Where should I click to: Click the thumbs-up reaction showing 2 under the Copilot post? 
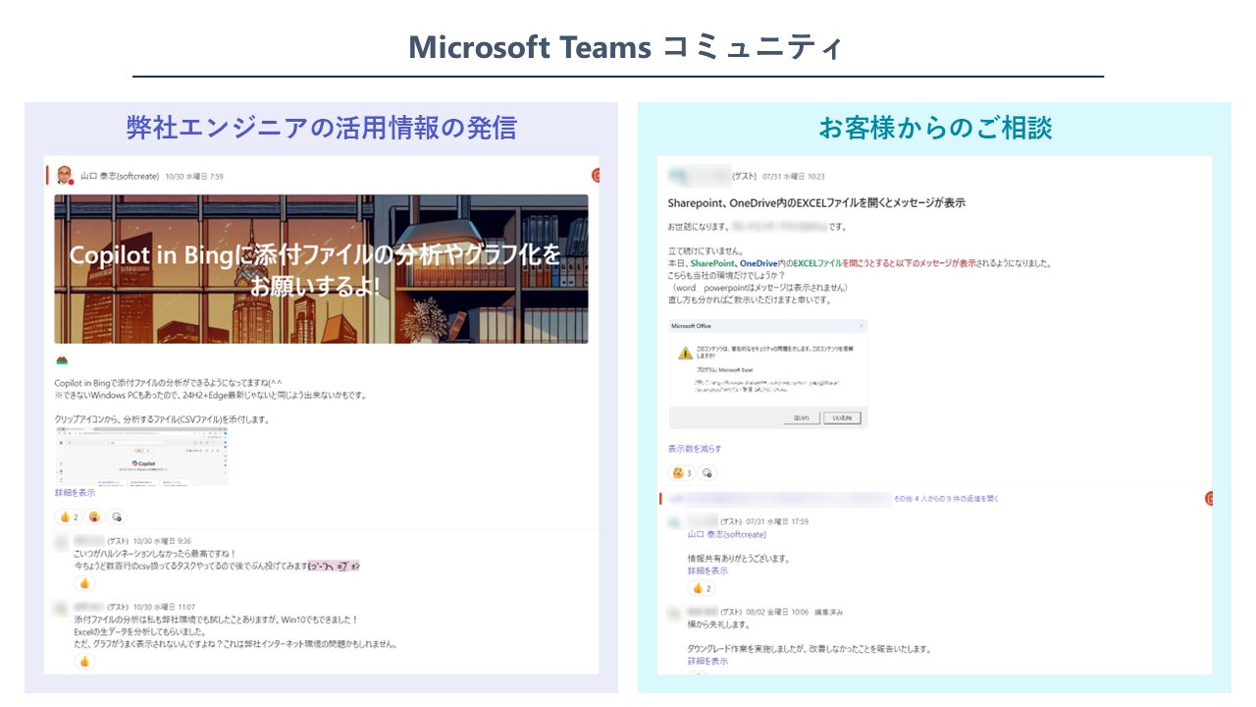[69, 517]
